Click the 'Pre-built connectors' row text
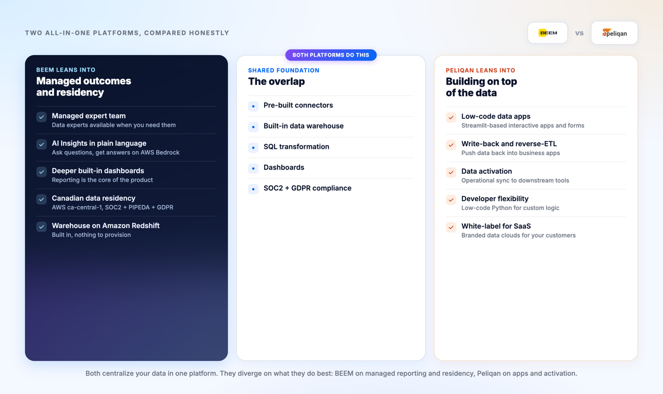The height and width of the screenshot is (394, 663). [x=298, y=105]
